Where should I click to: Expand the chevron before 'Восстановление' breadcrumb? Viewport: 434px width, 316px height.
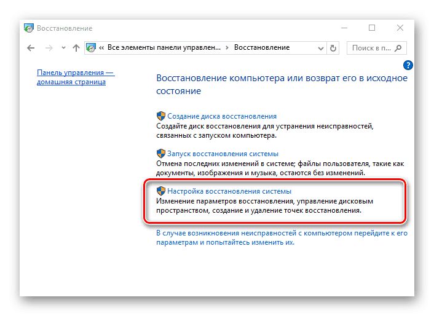pyautogui.click(x=227, y=47)
